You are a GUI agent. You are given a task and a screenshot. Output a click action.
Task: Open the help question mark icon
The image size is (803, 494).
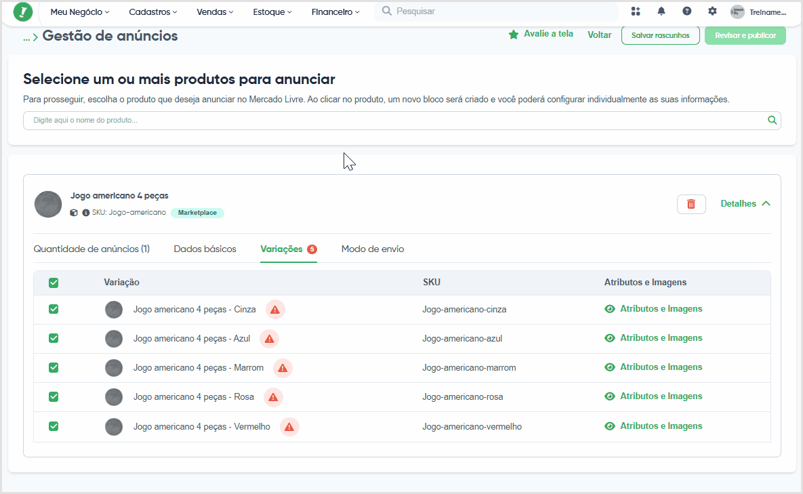[x=686, y=12]
